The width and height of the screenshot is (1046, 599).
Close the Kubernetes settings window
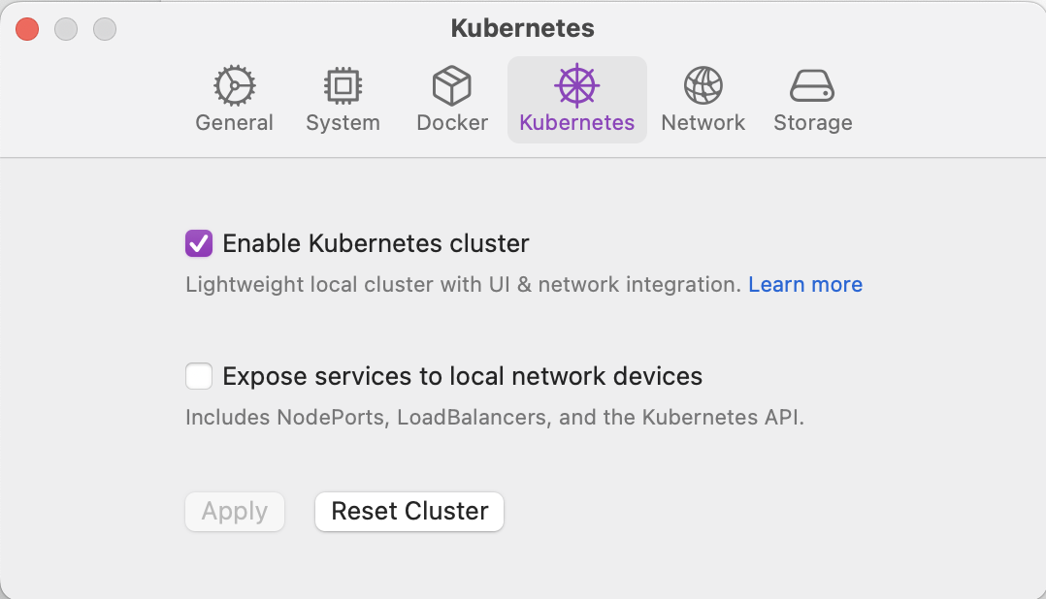(27, 29)
